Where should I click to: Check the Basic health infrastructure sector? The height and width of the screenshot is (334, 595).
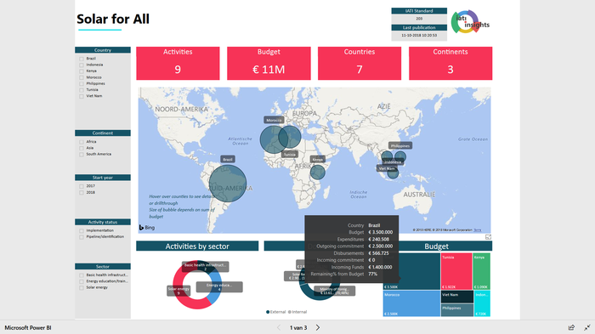pos(82,275)
